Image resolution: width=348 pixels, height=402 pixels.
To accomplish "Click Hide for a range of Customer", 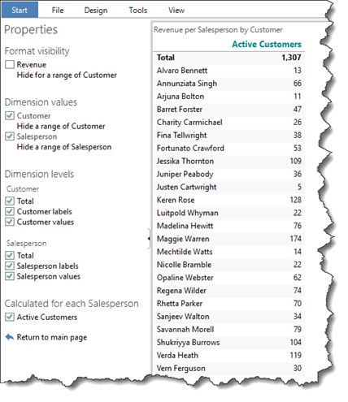I will click(x=67, y=75).
